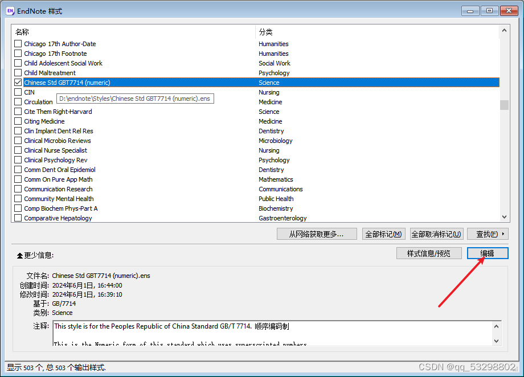This screenshot has height=377, width=524.
Task: Select the Chicago 17th Author-Date row name
Action: click(60, 44)
